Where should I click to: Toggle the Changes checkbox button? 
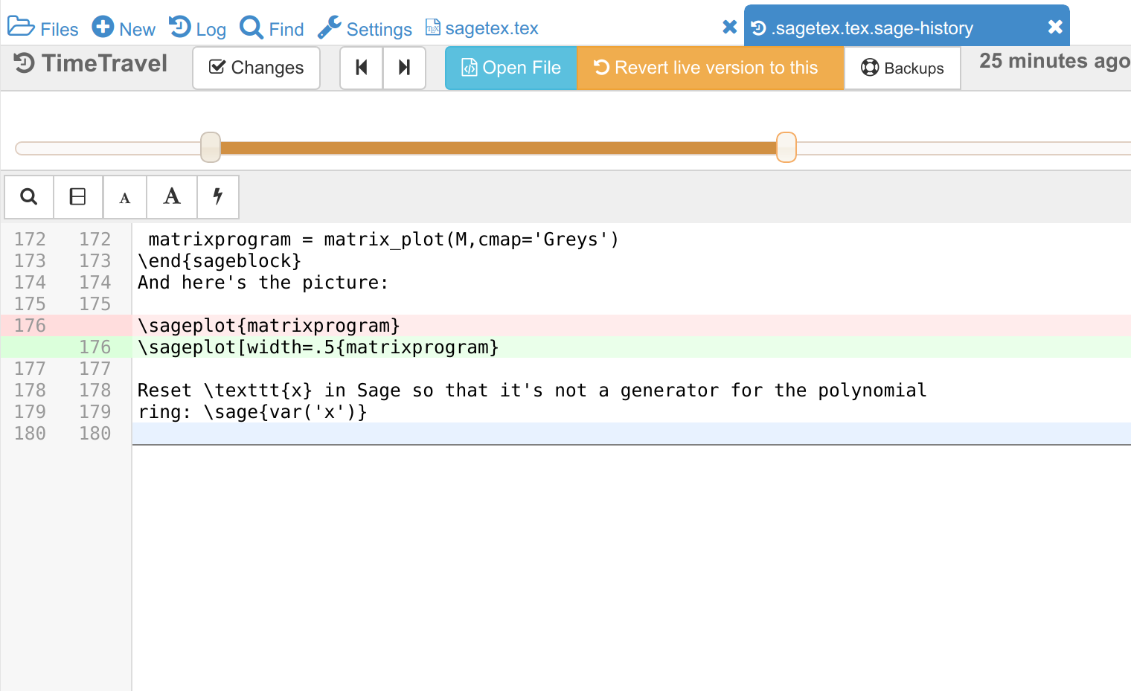257,68
